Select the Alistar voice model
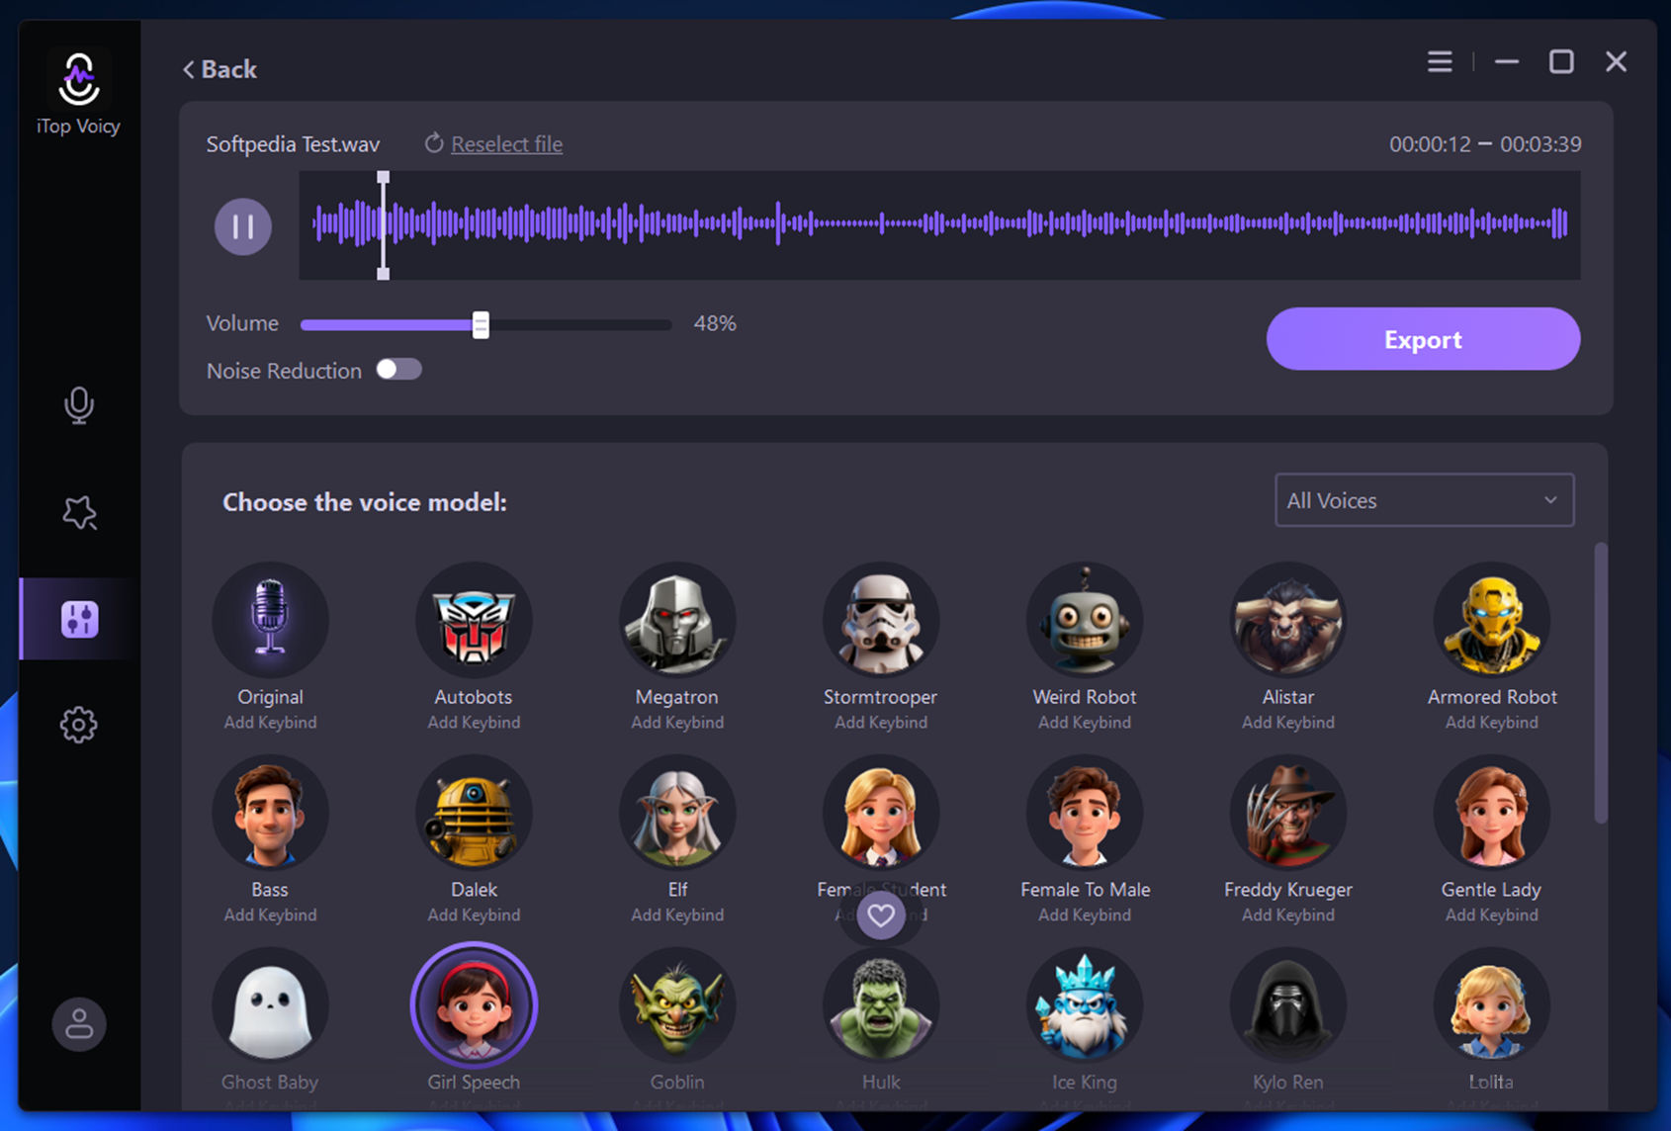Image resolution: width=1671 pixels, height=1131 pixels. pyautogui.click(x=1288, y=620)
